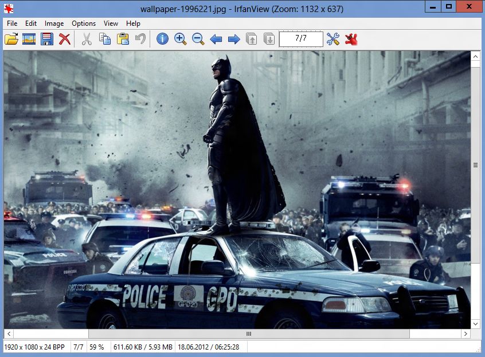Open the Options menu
Viewport: 485px width, 357px height.
pyautogui.click(x=84, y=23)
